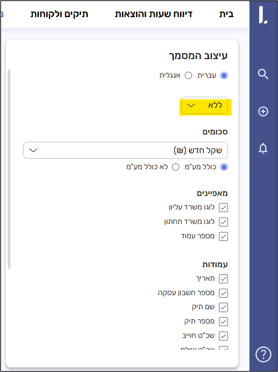Click the app logo icon in the sidebar
The image size is (278, 372).
(x=263, y=16)
